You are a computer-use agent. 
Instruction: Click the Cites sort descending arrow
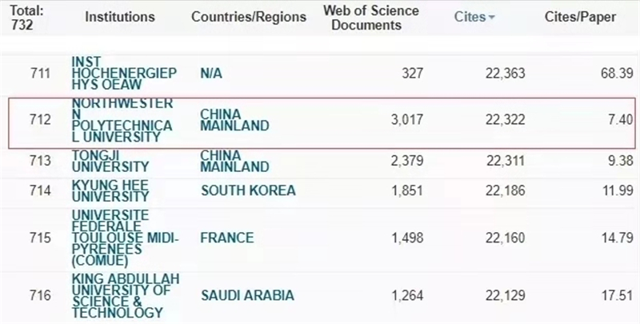[x=490, y=18]
